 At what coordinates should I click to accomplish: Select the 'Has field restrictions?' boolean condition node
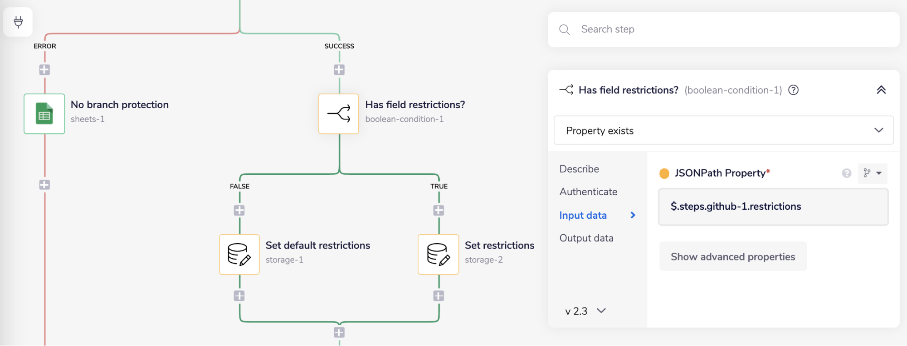pyautogui.click(x=339, y=114)
